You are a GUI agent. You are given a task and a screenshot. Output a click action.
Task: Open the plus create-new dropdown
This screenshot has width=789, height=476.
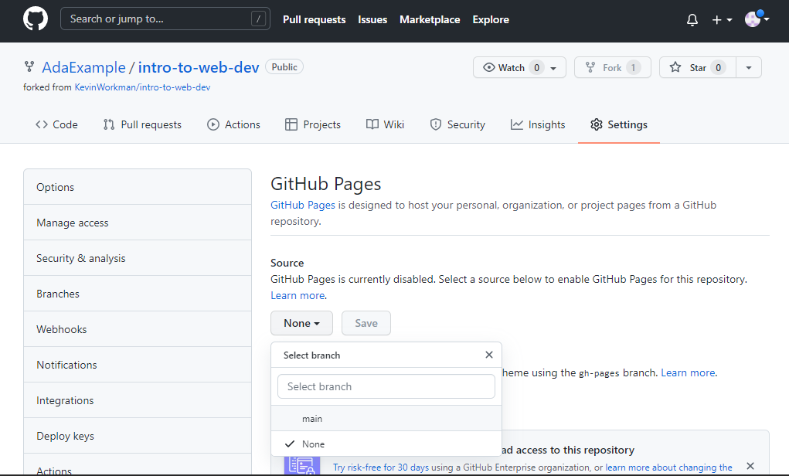click(x=722, y=19)
